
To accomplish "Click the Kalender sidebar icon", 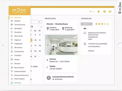I will click(12, 21).
